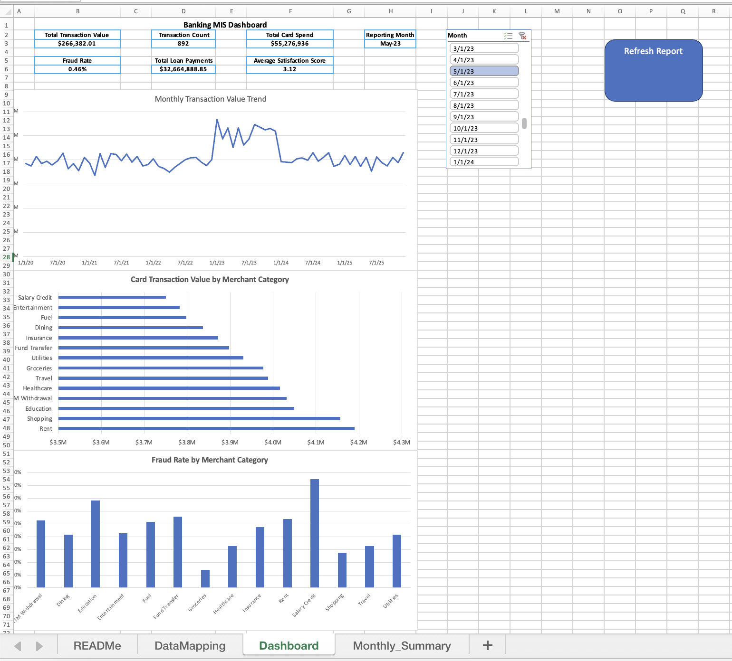Select the Total Card Spend value $55,276,936
Viewport: 732px width, 661px height.
point(290,43)
